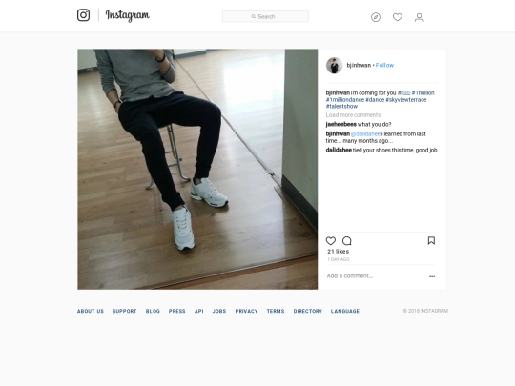
Task: Open the Language footer selector
Action: [345, 311]
